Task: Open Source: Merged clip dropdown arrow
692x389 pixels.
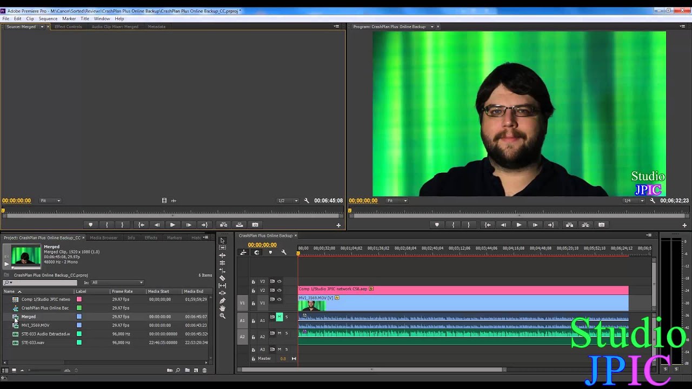Action: point(42,26)
